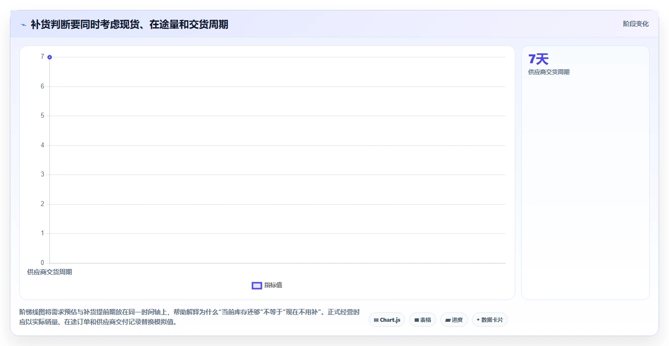This screenshot has height=346, width=669.
Task: Click the 供应商交货周期 x-axis label
Action: [x=49, y=272]
